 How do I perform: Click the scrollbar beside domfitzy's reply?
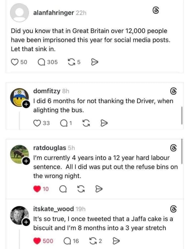182,115
